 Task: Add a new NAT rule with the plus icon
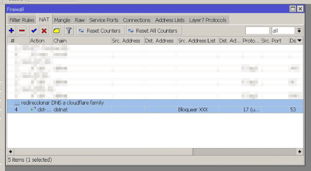click(x=11, y=31)
